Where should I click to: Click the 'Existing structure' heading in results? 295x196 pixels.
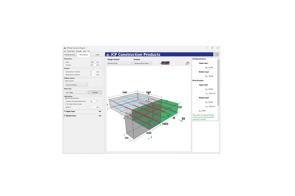(199, 59)
